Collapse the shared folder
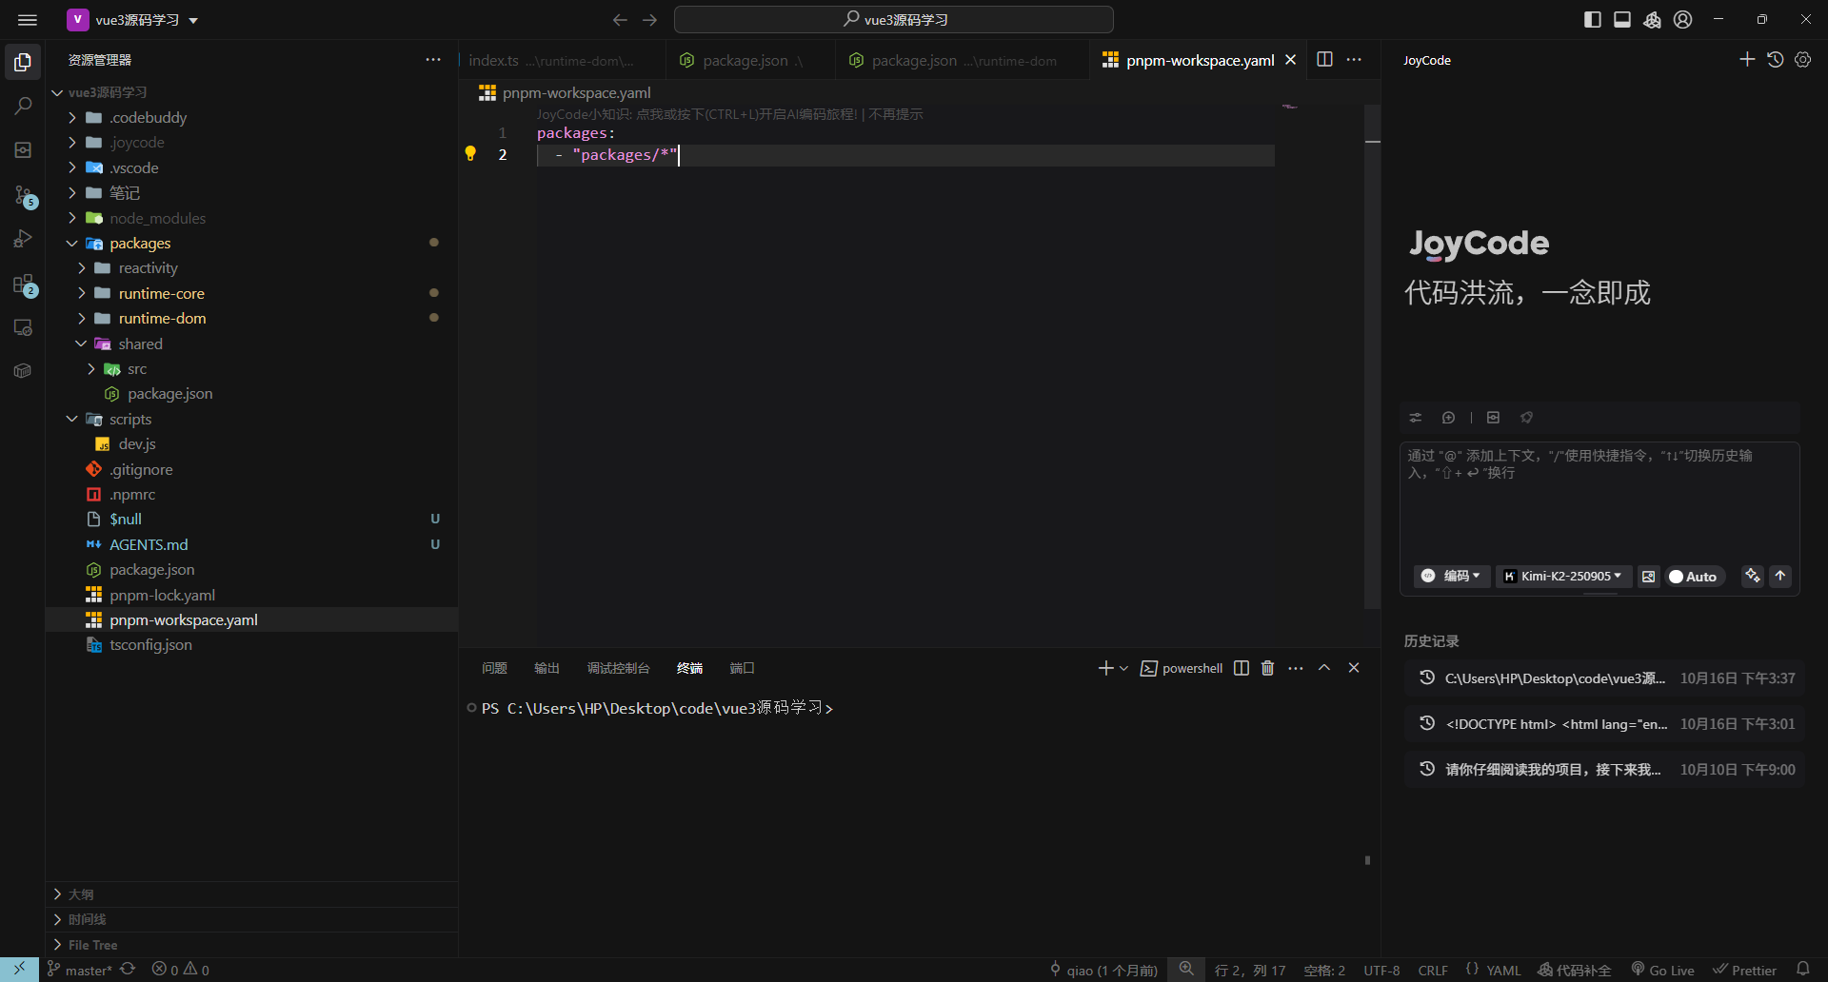1828x982 pixels. (81, 344)
